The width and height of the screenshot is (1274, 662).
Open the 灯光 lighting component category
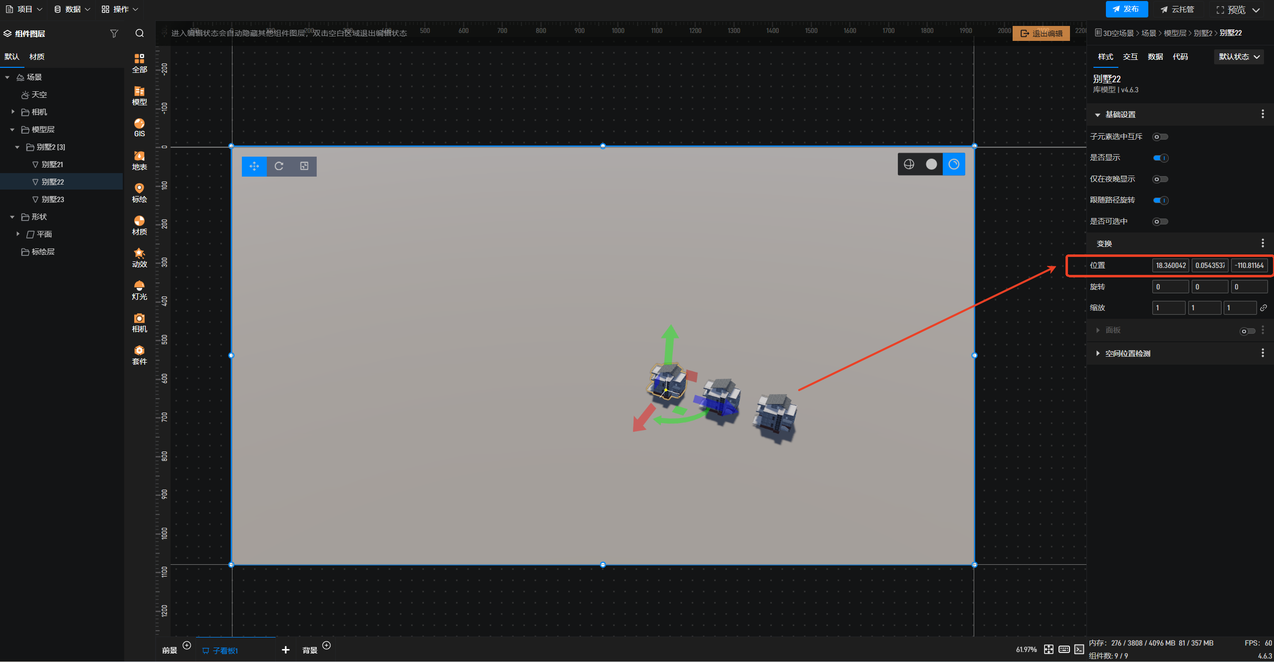[139, 290]
